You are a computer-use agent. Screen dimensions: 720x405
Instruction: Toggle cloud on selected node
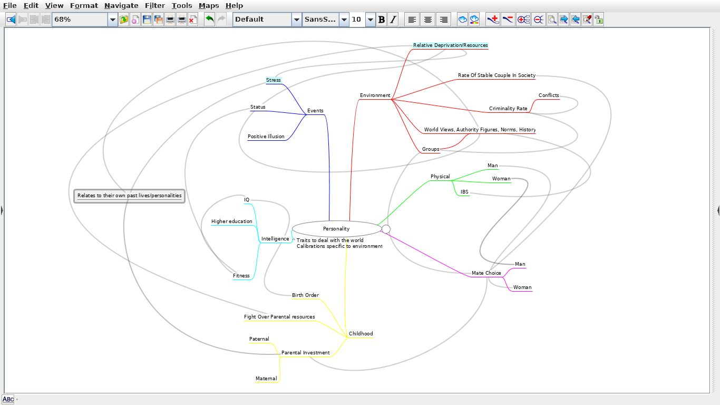pos(462,20)
